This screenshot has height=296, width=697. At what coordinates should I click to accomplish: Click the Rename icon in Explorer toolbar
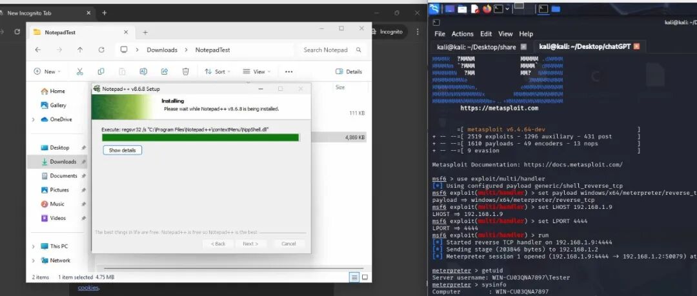(143, 72)
